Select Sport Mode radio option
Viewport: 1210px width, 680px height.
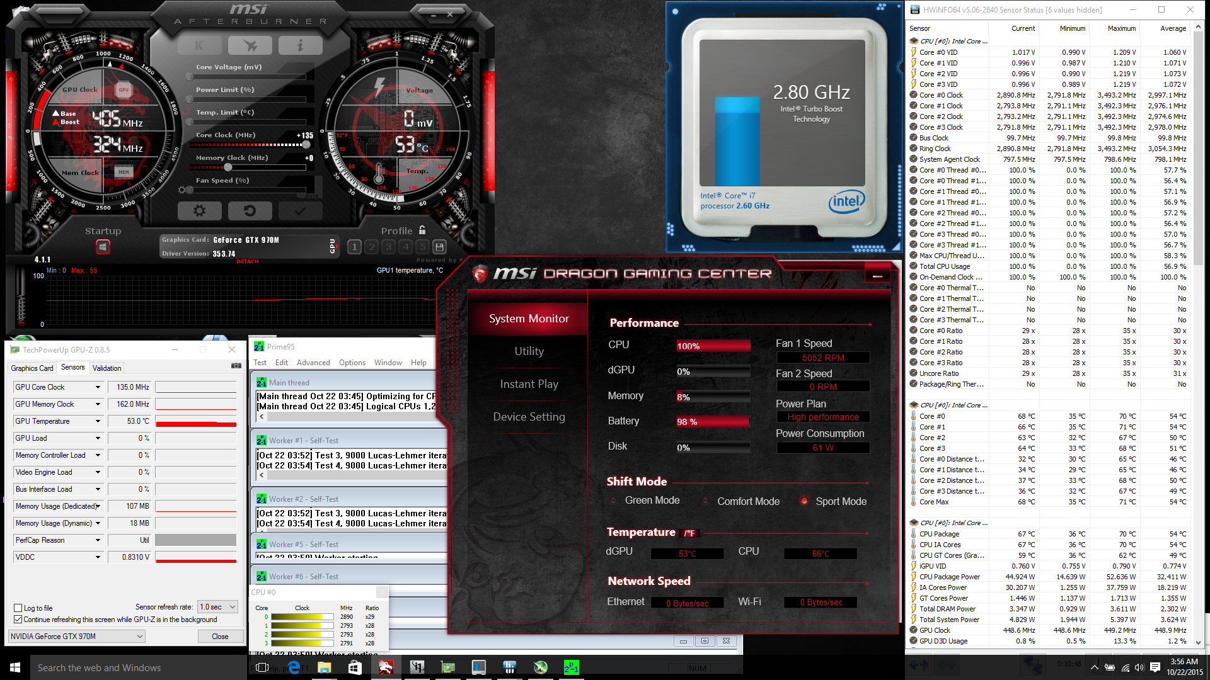(x=804, y=501)
